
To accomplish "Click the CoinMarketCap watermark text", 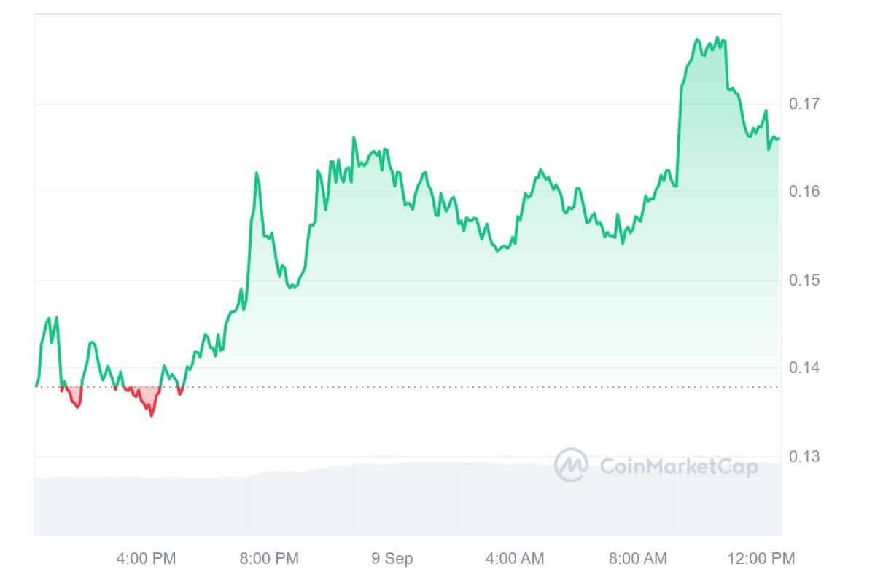I will (678, 466).
